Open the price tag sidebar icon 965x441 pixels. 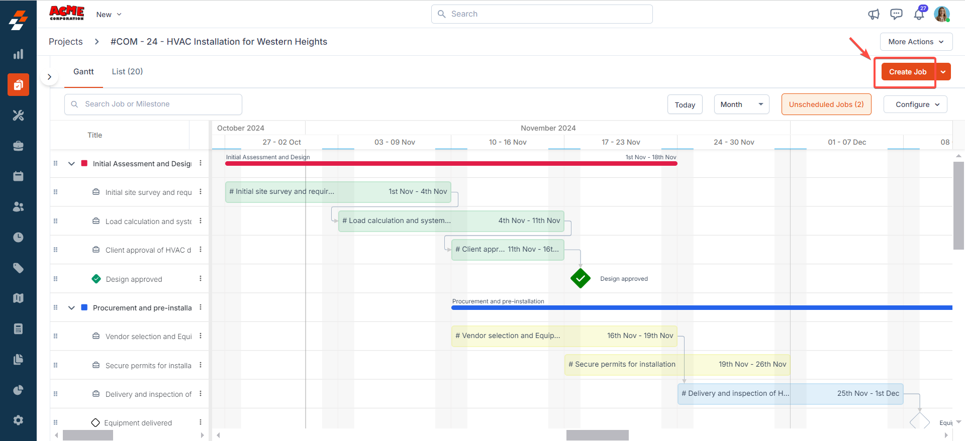tap(18, 268)
